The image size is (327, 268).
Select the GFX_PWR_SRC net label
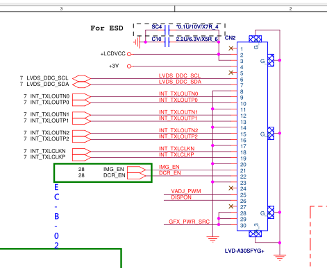coord(189,222)
